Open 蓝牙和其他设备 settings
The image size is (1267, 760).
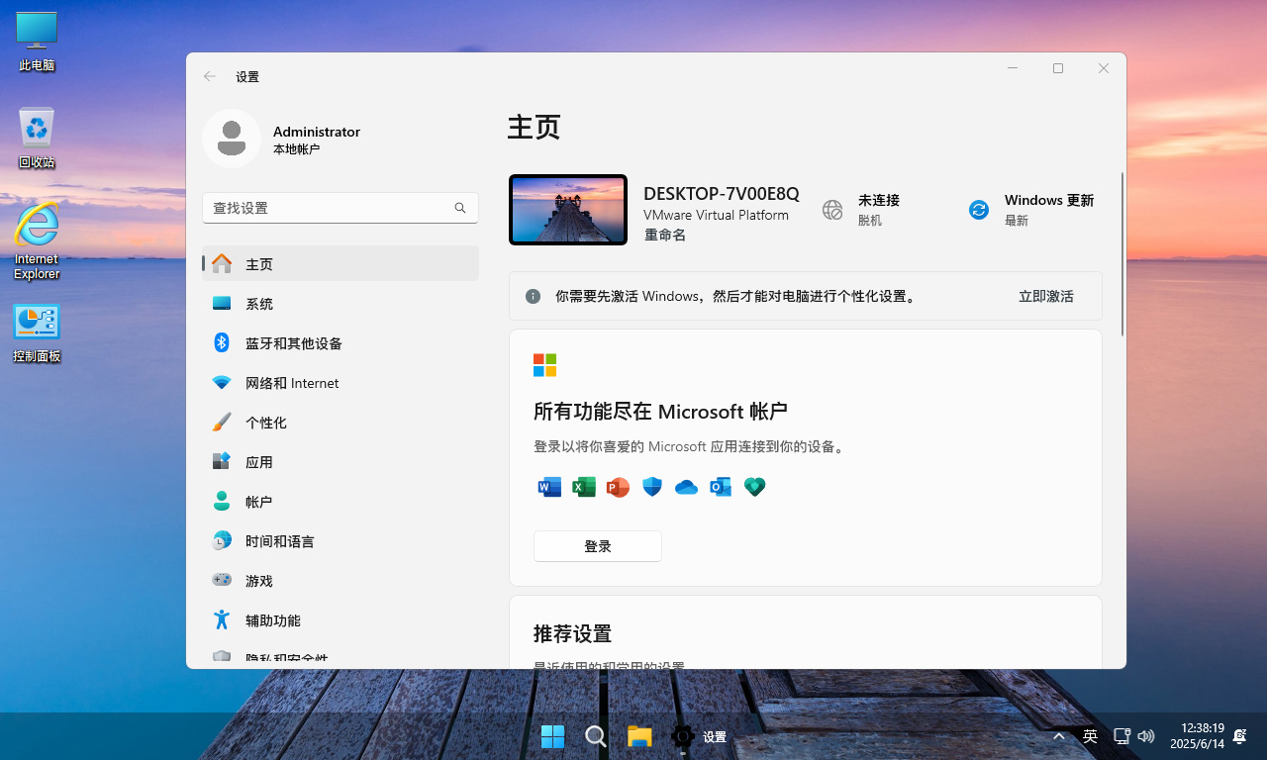(341, 343)
